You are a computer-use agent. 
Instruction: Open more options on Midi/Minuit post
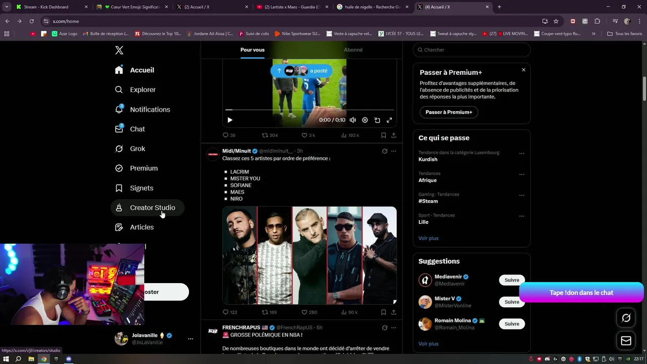pyautogui.click(x=394, y=151)
